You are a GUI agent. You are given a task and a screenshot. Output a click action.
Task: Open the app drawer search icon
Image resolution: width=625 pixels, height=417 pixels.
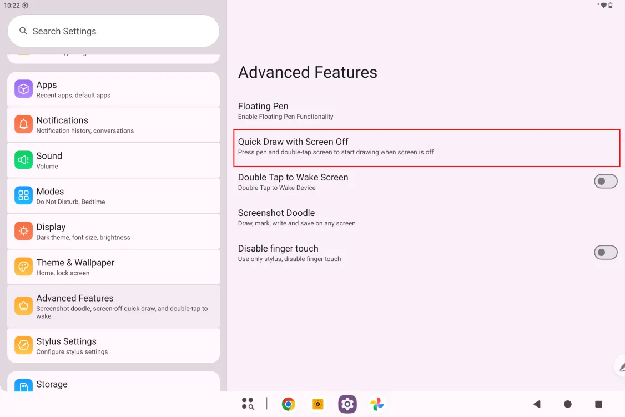coord(248,404)
